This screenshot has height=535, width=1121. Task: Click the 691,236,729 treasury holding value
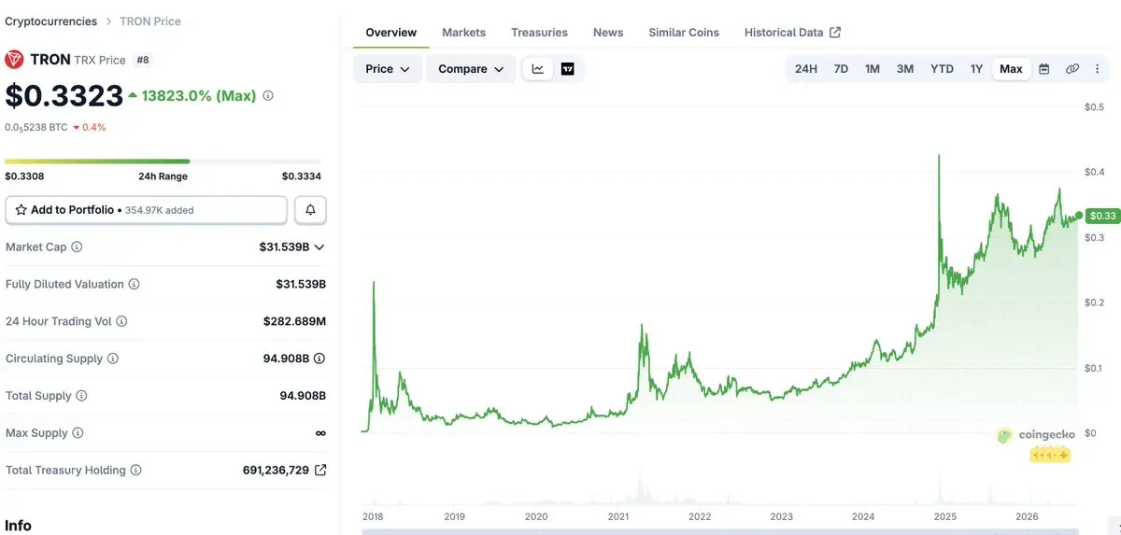pos(276,471)
